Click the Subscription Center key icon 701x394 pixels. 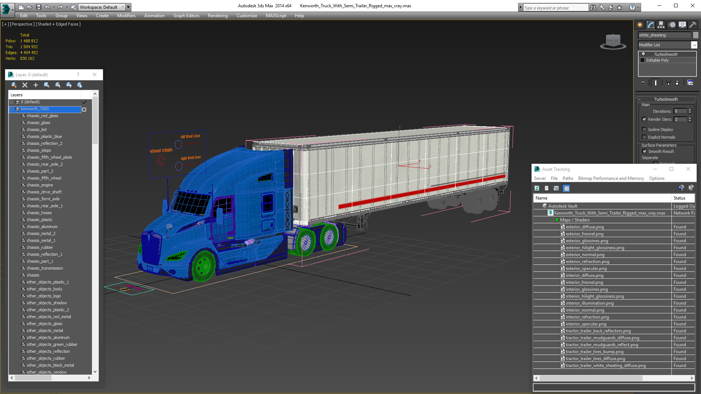[602, 7]
